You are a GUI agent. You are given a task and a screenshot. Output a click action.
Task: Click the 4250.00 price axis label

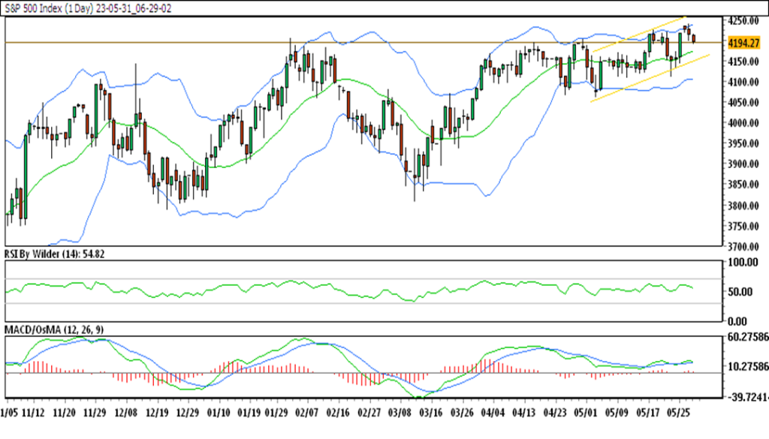(743, 20)
